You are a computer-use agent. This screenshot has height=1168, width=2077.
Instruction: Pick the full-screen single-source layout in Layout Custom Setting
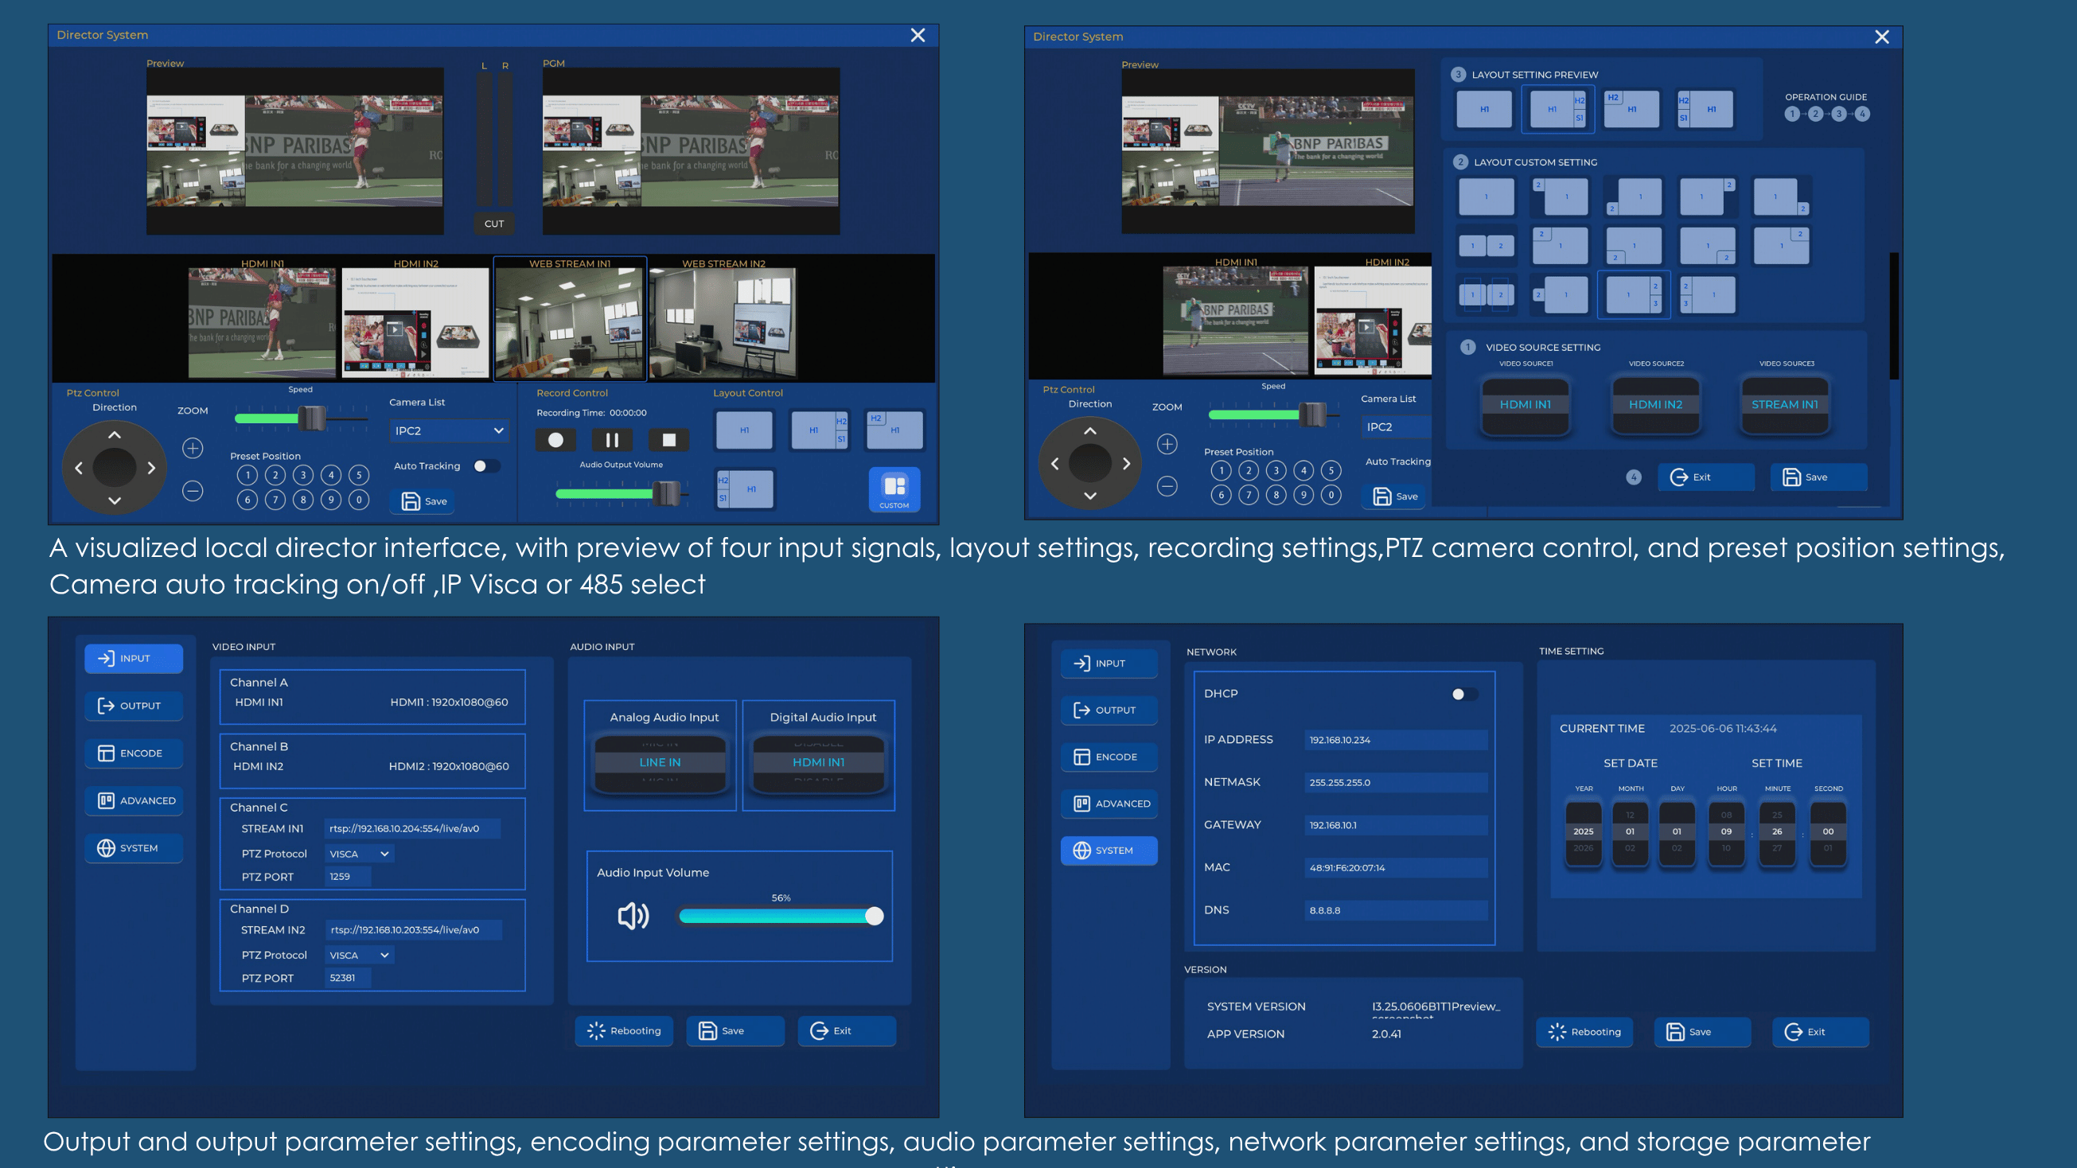(x=1486, y=197)
